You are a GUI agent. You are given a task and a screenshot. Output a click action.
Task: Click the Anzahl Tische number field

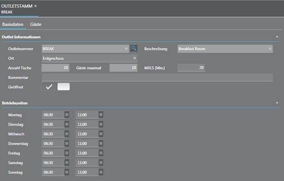click(55, 68)
